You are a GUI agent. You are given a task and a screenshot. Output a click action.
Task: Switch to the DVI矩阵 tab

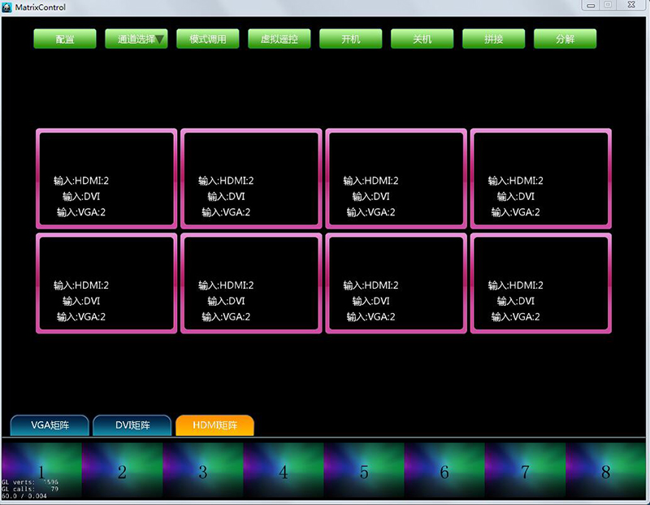(x=132, y=425)
